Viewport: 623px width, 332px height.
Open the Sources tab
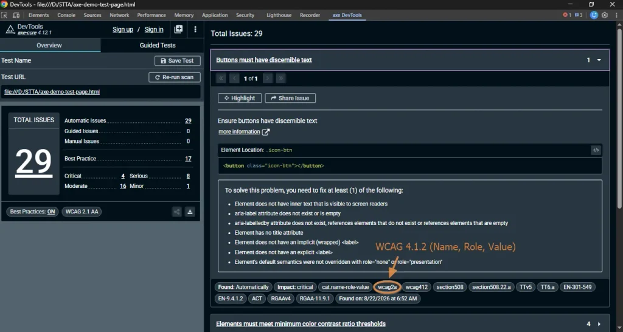tap(92, 15)
